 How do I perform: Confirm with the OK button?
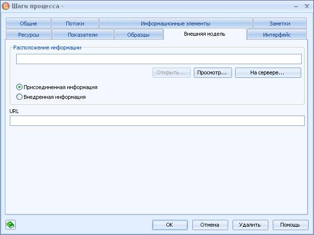170,225
